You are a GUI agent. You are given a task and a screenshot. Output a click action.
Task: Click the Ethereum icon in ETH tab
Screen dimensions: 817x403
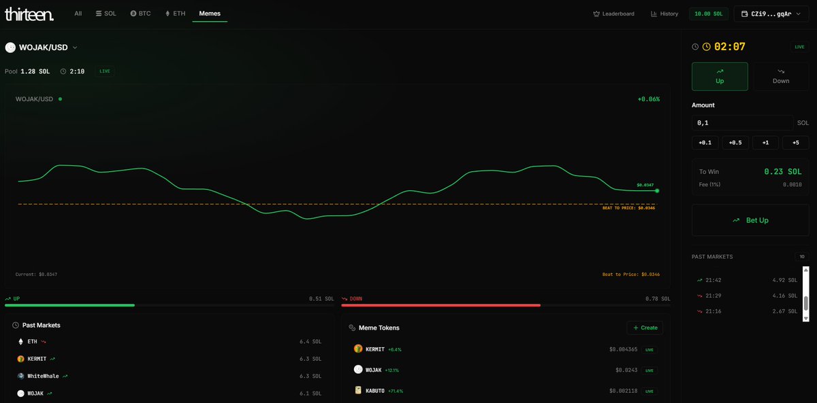pyautogui.click(x=168, y=14)
